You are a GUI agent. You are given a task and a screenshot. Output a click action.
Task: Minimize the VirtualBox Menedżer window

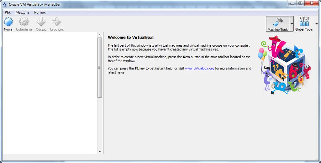(x=292, y=3)
